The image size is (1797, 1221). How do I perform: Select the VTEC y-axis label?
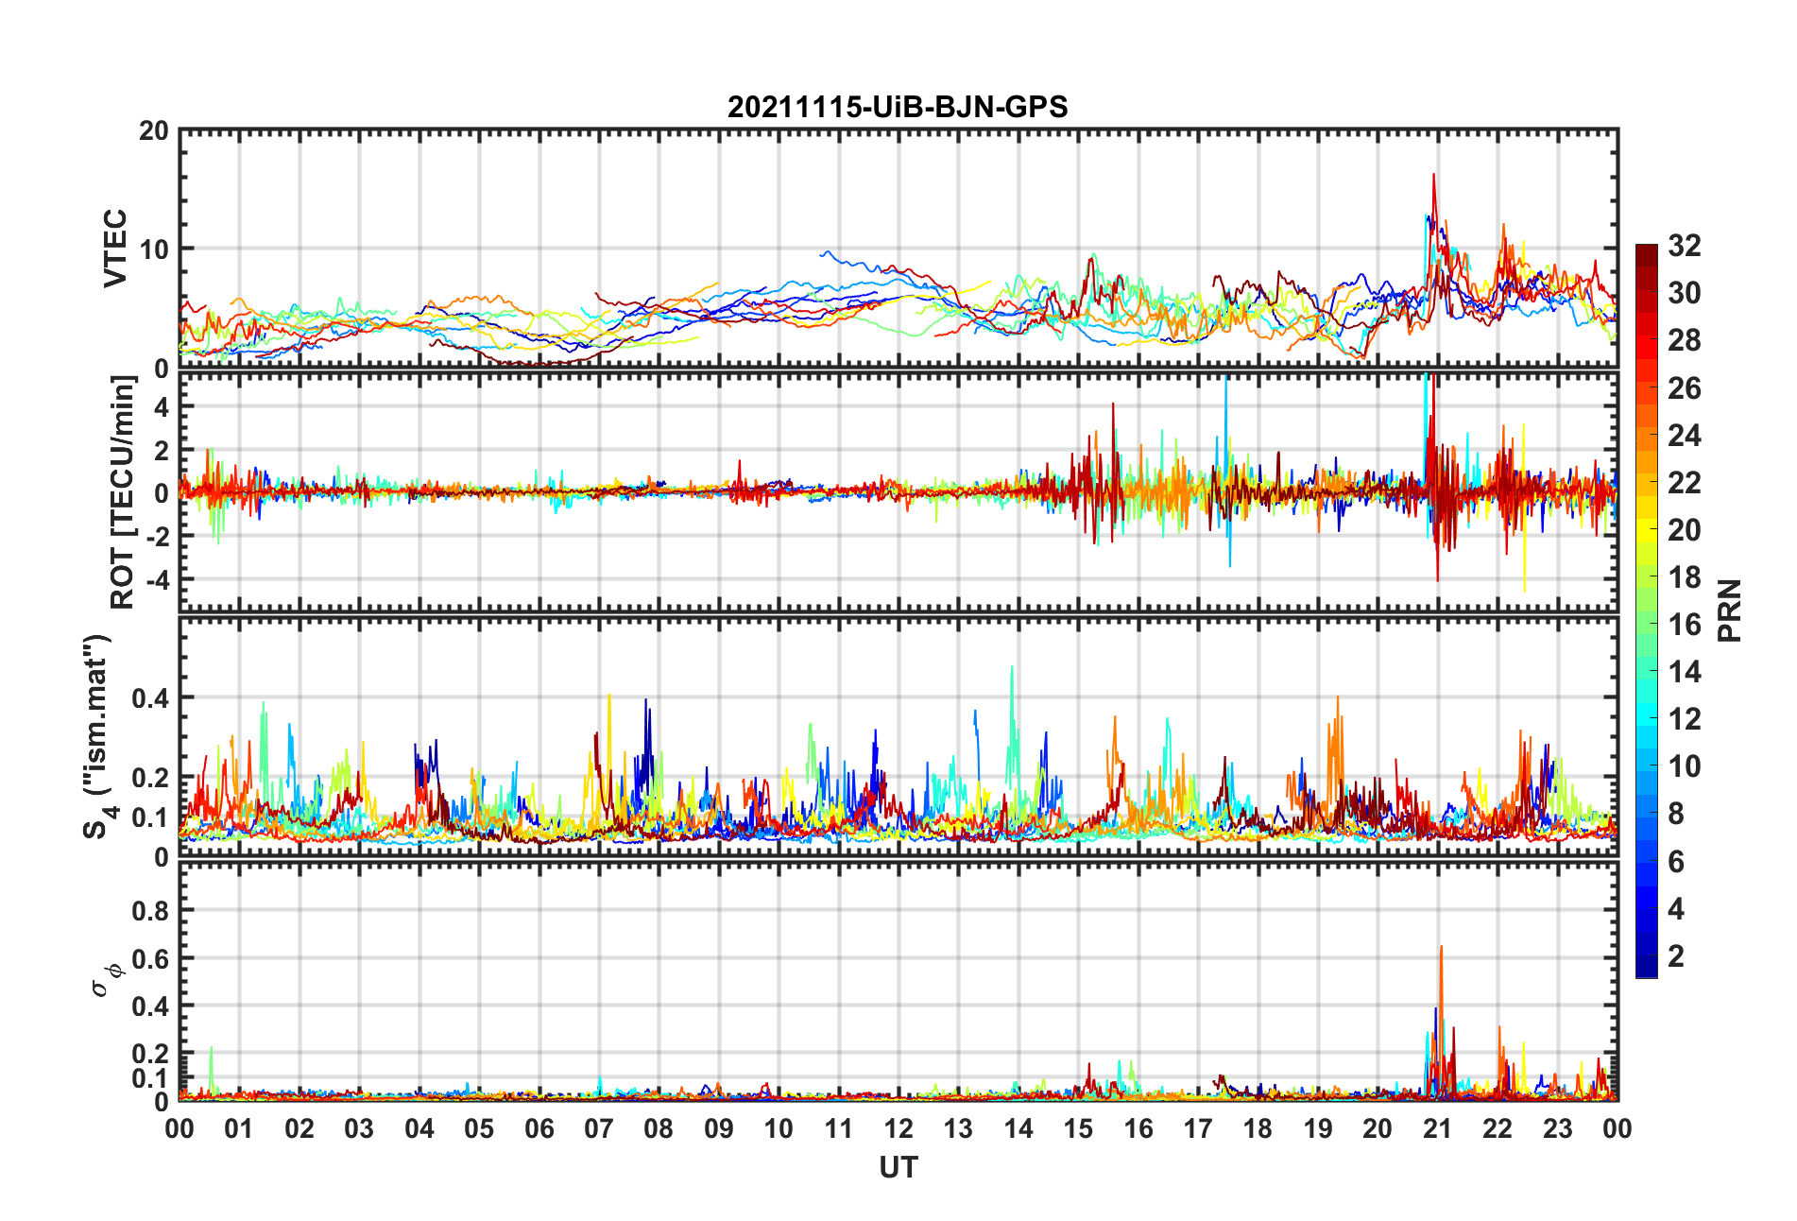pos(115,249)
